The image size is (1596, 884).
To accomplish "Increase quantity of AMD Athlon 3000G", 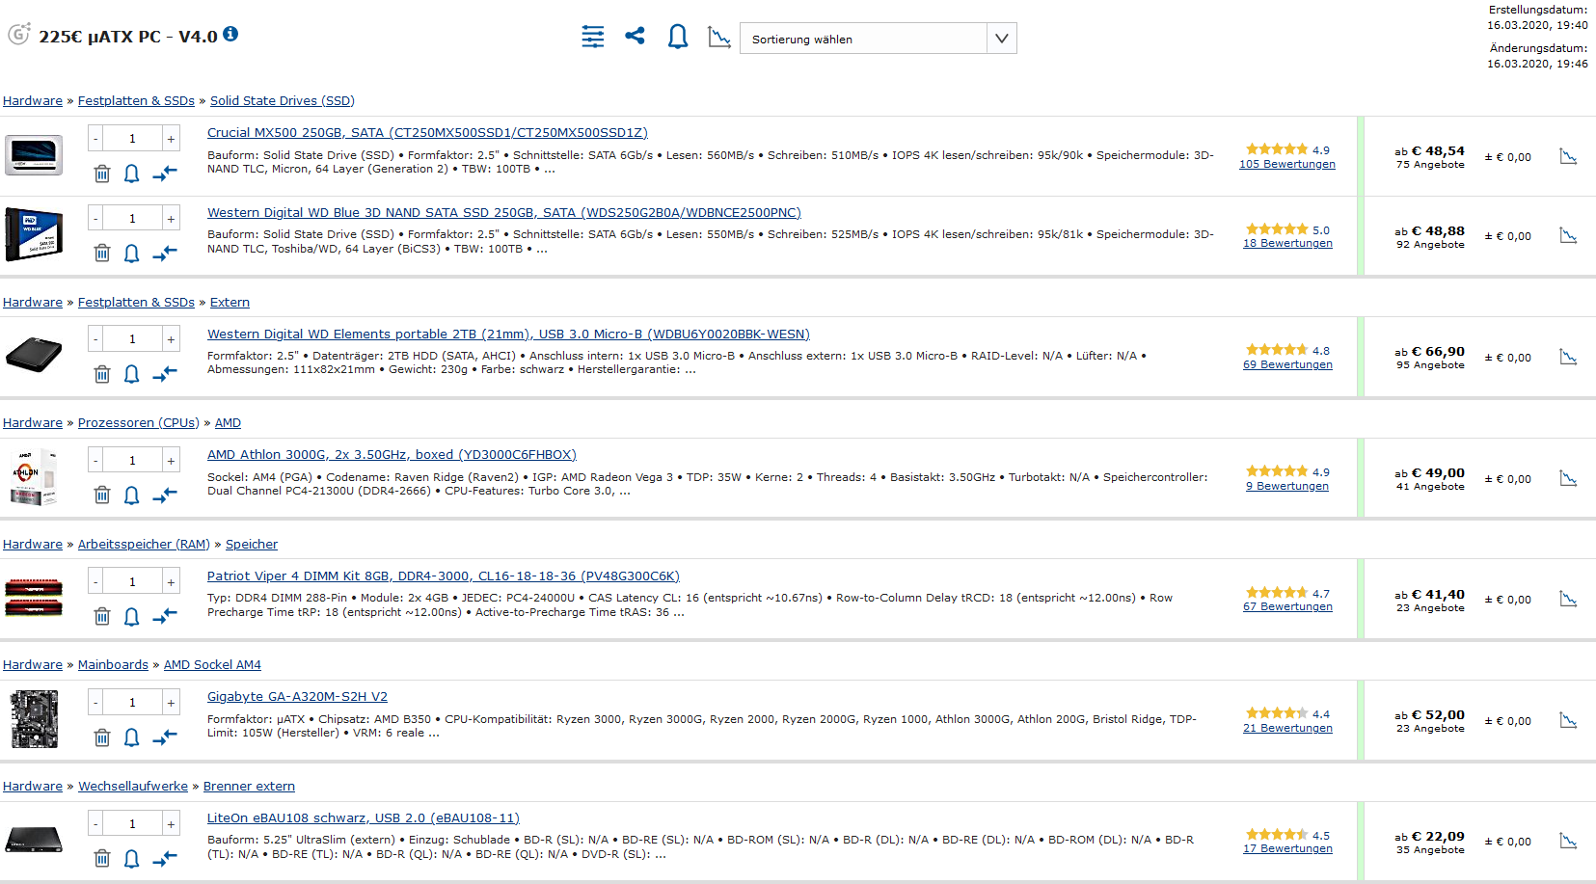I will pos(171,461).
